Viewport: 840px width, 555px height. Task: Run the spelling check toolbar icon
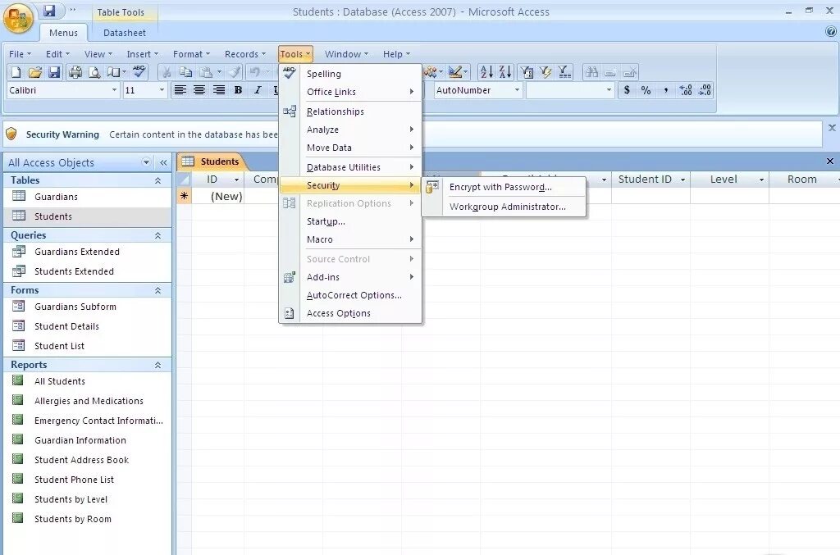pos(139,72)
